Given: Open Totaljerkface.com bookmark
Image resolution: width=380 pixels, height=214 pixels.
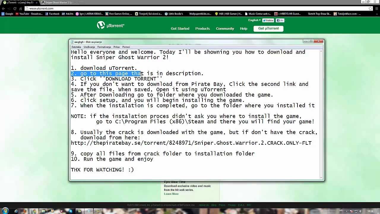Looking at the screenshot, I should point(347,14).
